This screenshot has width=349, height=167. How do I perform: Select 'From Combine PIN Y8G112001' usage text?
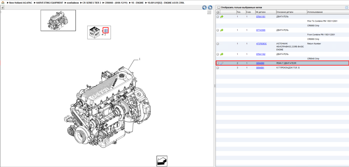tap(321, 34)
